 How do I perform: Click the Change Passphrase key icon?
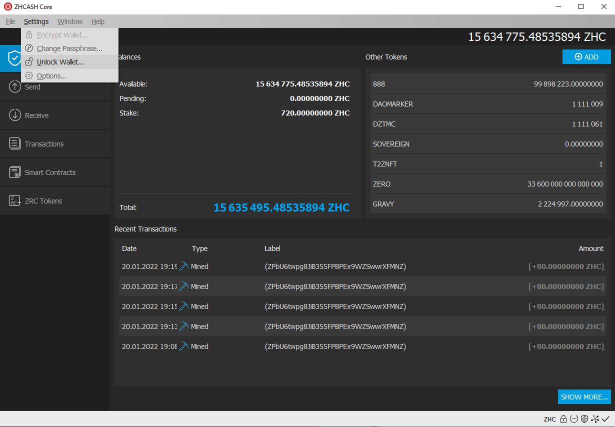pos(29,48)
